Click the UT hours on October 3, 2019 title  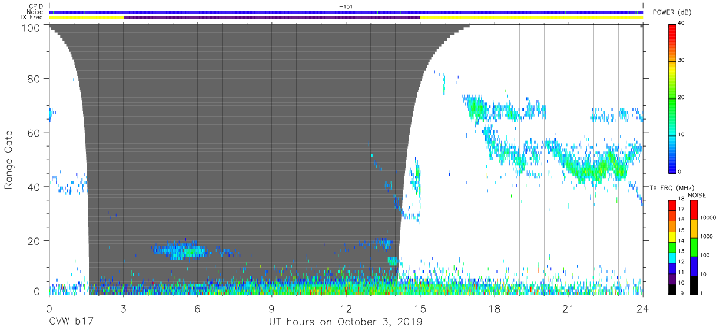click(346, 322)
